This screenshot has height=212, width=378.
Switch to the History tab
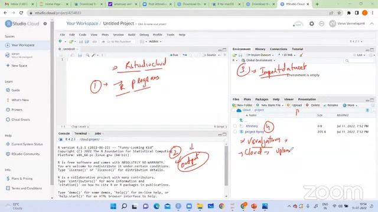pyautogui.click(x=260, y=49)
